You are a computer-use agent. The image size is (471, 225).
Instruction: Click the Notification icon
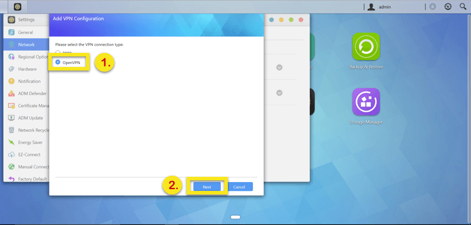11,81
